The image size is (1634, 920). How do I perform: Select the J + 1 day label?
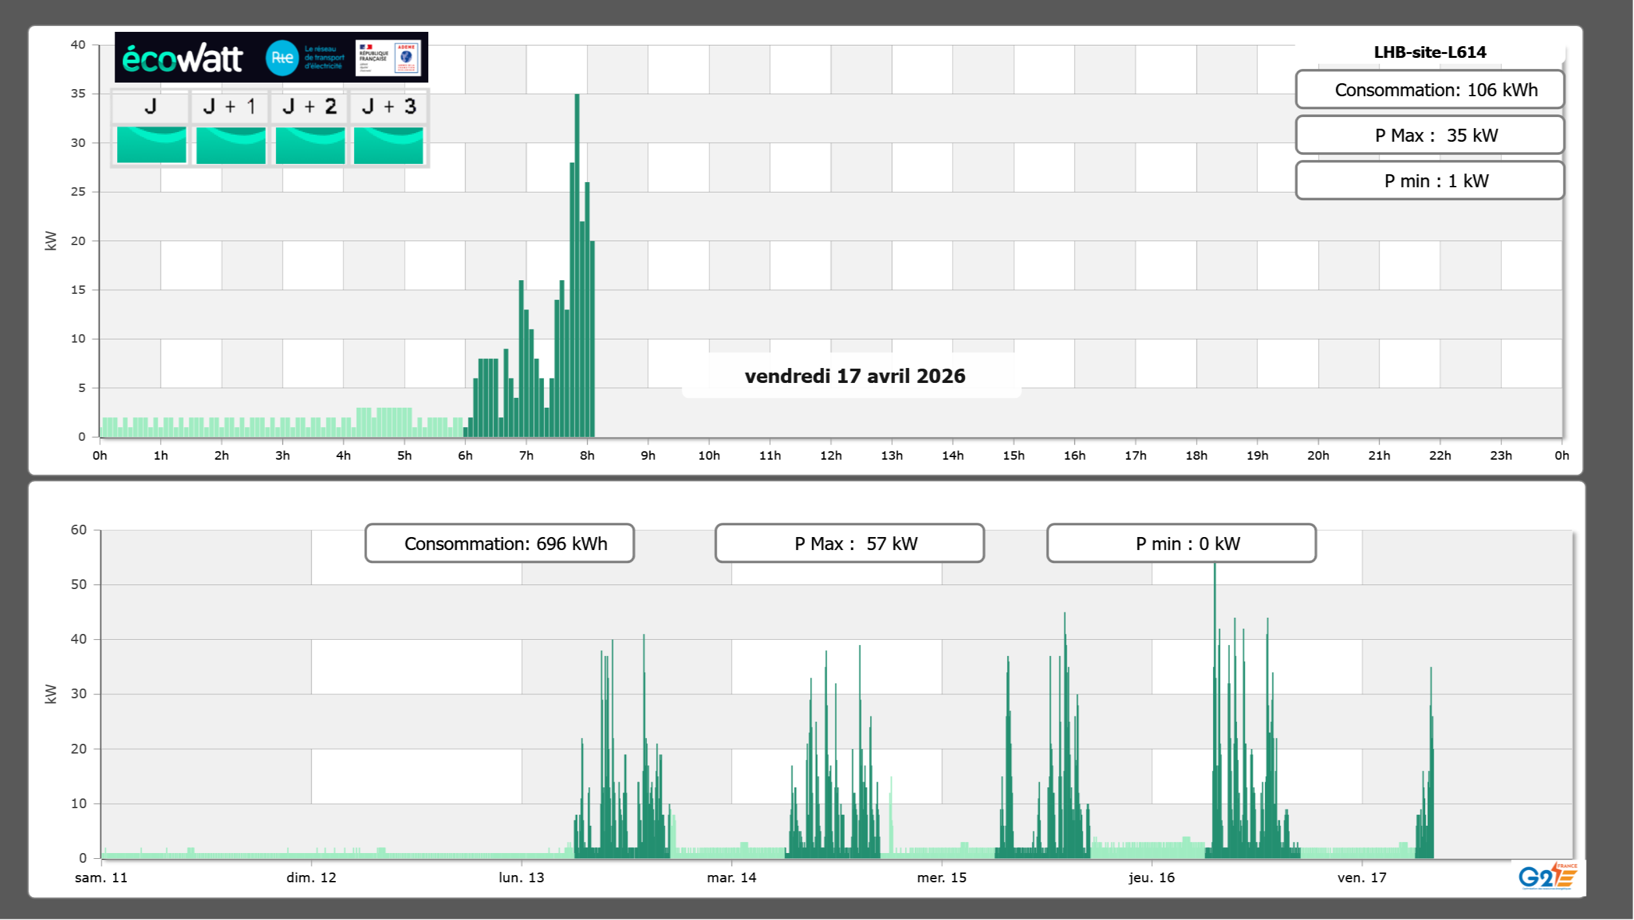[230, 107]
